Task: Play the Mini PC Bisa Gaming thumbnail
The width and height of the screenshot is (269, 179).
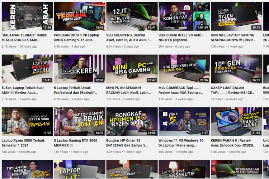Action: (x=132, y=69)
